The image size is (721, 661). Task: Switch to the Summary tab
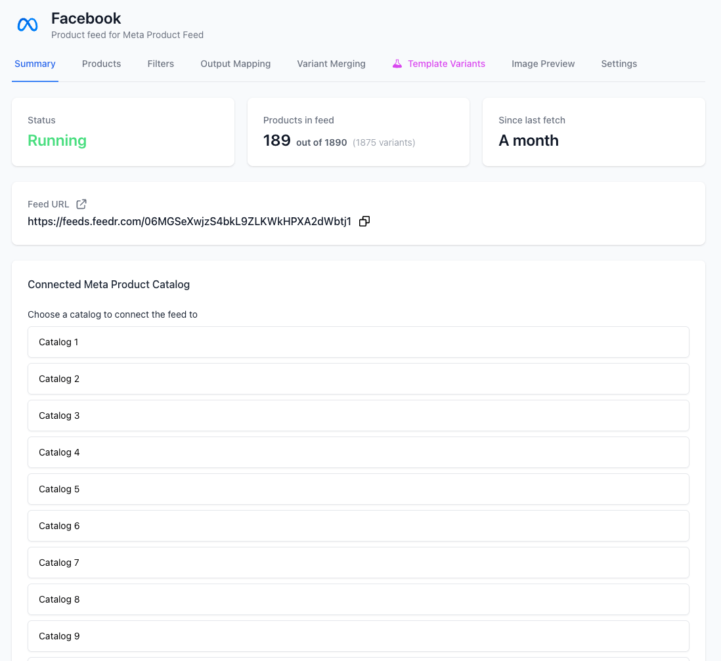point(35,64)
